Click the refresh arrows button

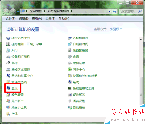point(115,11)
